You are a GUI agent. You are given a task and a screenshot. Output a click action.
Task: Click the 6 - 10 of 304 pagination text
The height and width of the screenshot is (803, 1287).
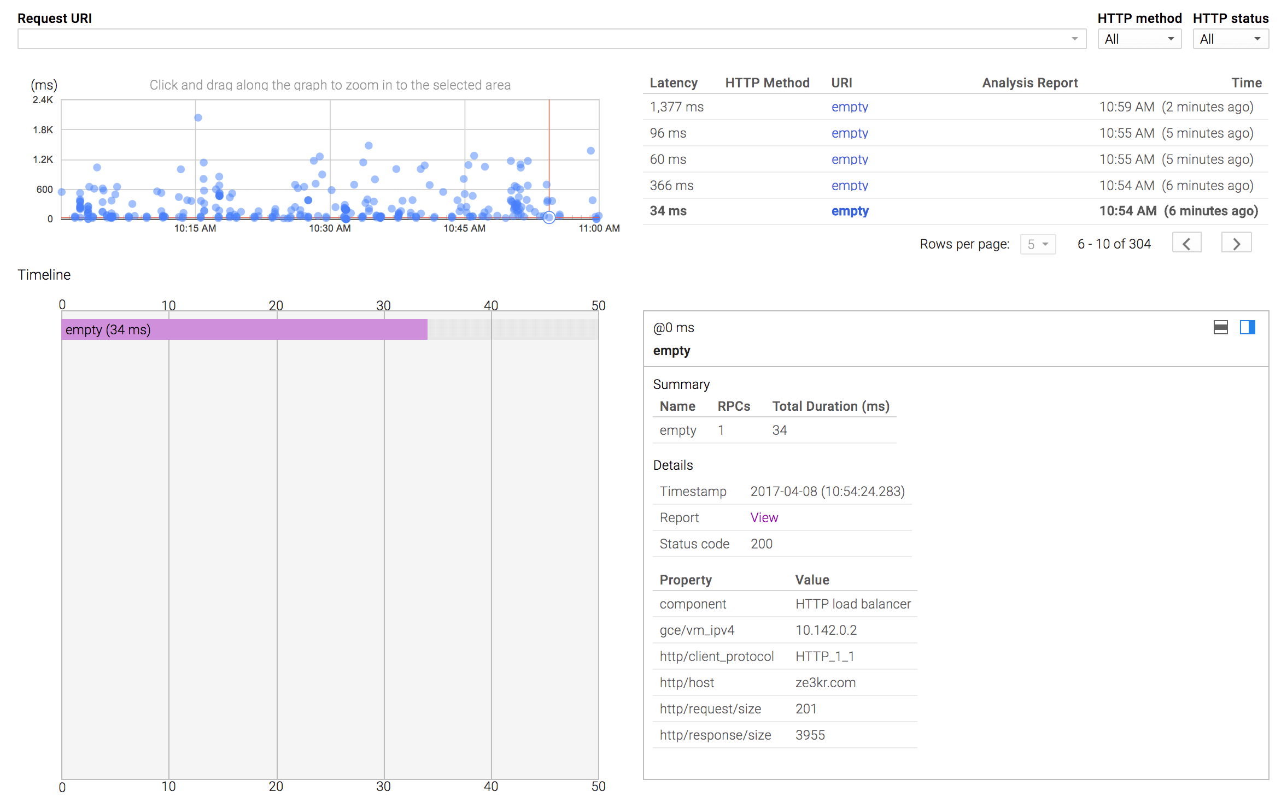tap(1114, 244)
